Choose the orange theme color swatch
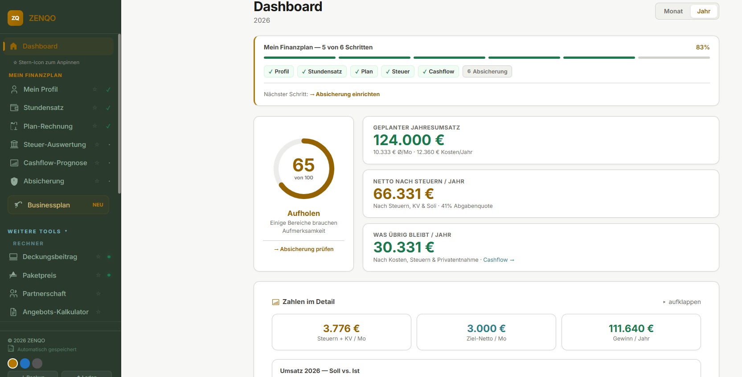Viewport: 742px width, 377px height. pos(13,364)
